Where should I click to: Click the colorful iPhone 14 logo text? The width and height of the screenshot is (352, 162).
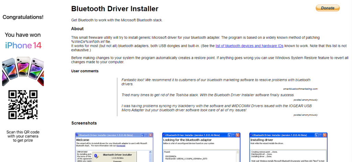coord(24,46)
